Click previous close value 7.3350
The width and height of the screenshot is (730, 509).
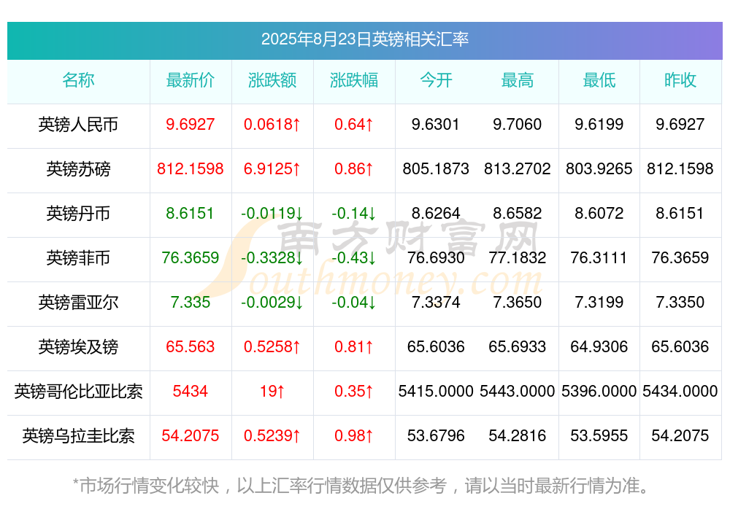click(680, 303)
